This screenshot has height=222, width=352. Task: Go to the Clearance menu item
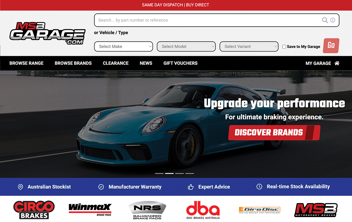click(116, 63)
